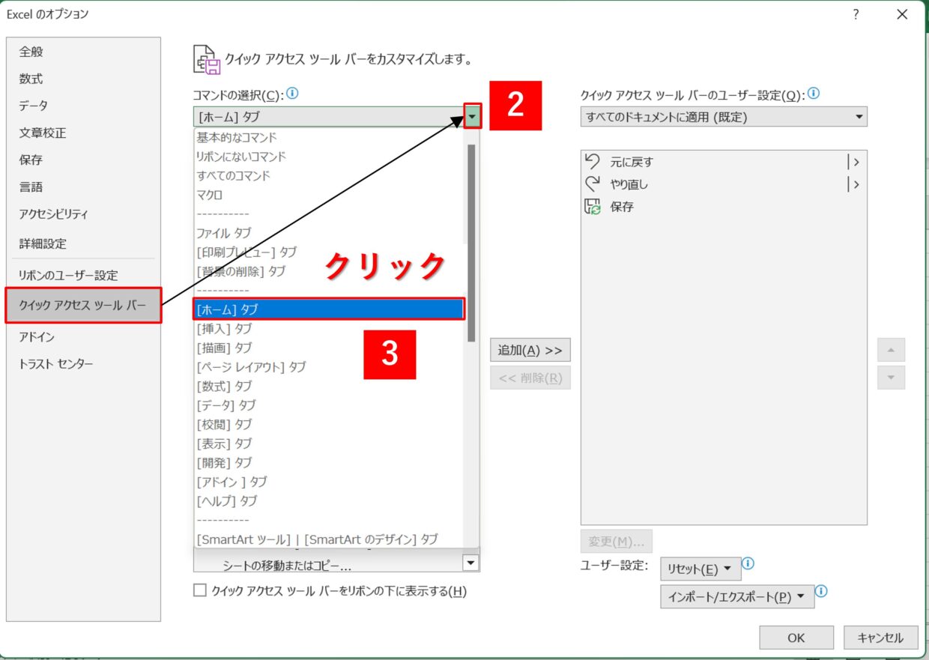Confirm with the OK button
The width and height of the screenshot is (929, 660).
[x=796, y=638]
